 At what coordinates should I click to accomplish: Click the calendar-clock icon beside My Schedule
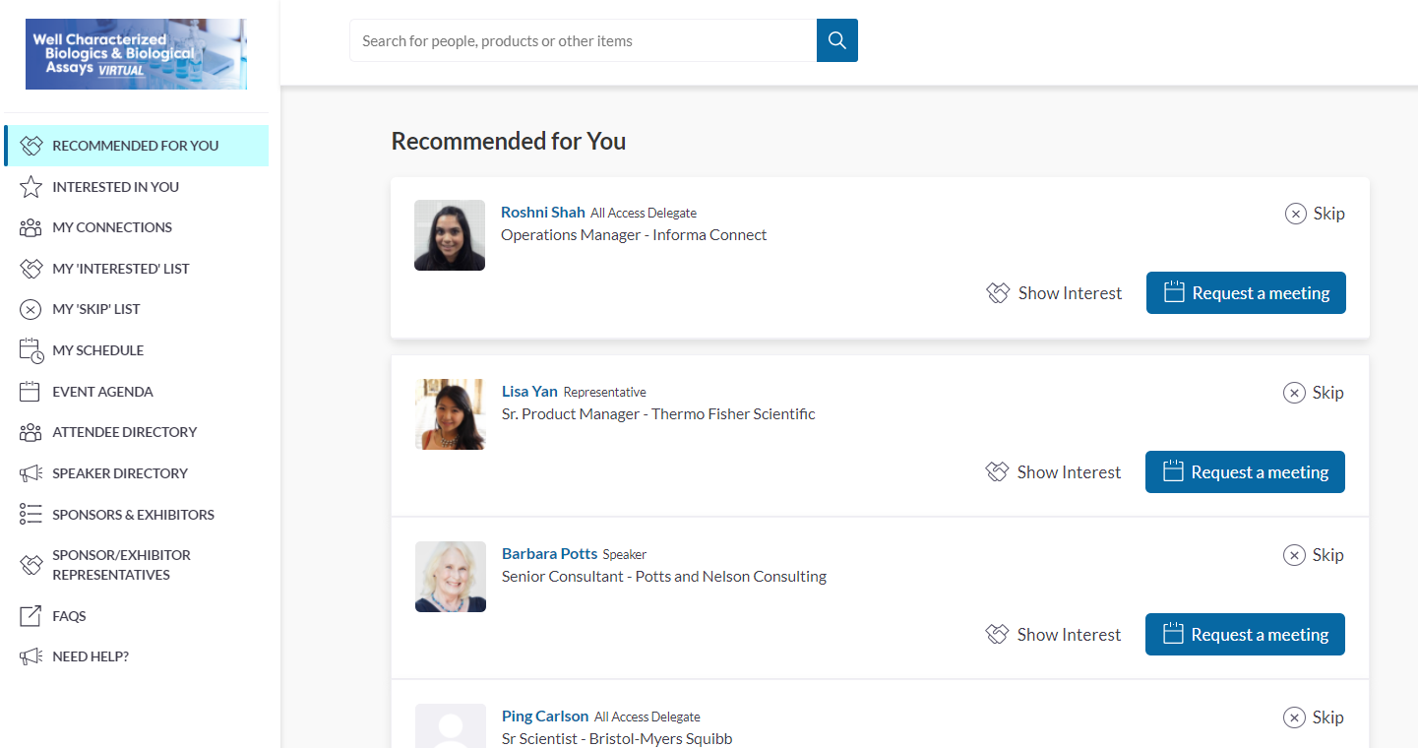pos(31,350)
